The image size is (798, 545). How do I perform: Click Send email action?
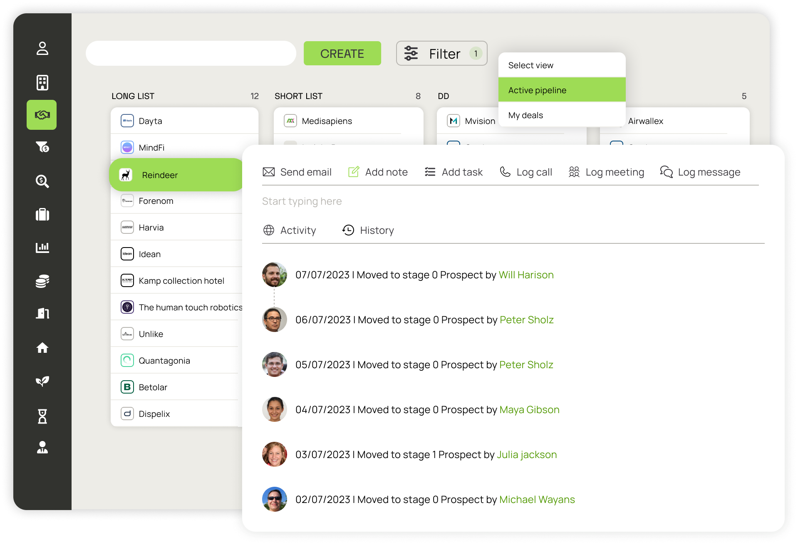[x=297, y=172]
